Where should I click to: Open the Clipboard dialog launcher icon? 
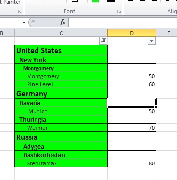(x=19, y=11)
